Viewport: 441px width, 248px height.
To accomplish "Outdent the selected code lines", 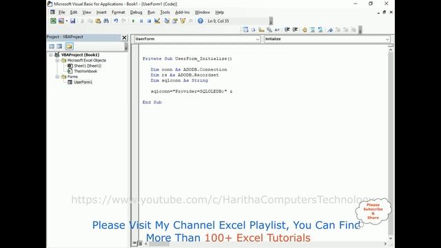I will pos(295,30).
